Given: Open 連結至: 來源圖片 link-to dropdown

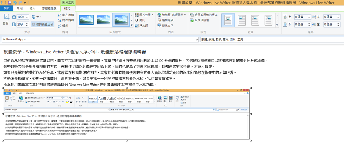Looking at the screenshot, I should point(172,15).
